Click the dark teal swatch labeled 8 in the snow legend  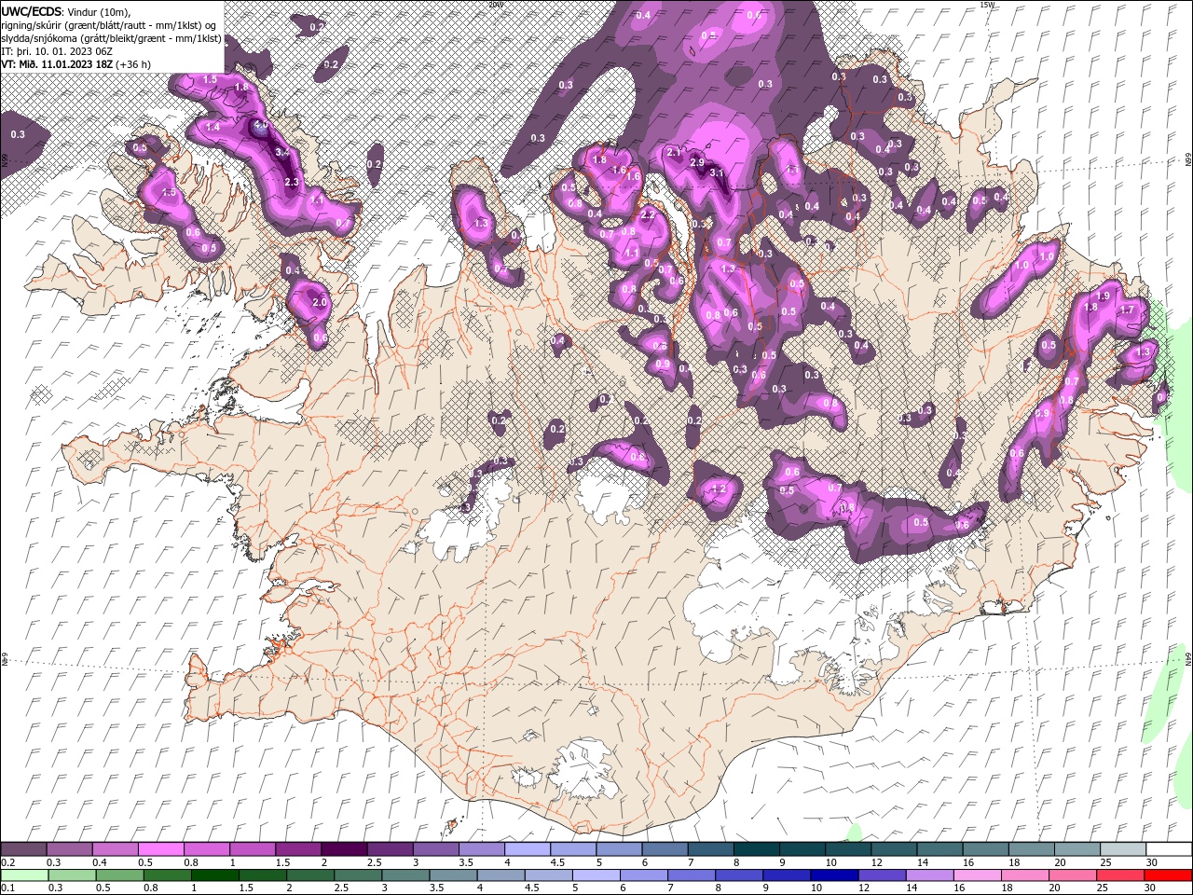pyautogui.click(x=756, y=849)
